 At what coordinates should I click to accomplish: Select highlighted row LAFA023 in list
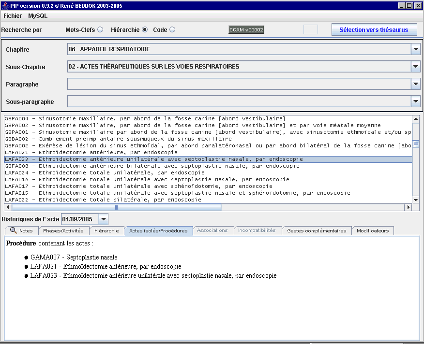pos(208,159)
